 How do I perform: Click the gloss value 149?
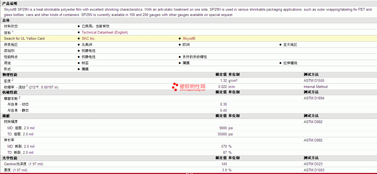coord(224,164)
